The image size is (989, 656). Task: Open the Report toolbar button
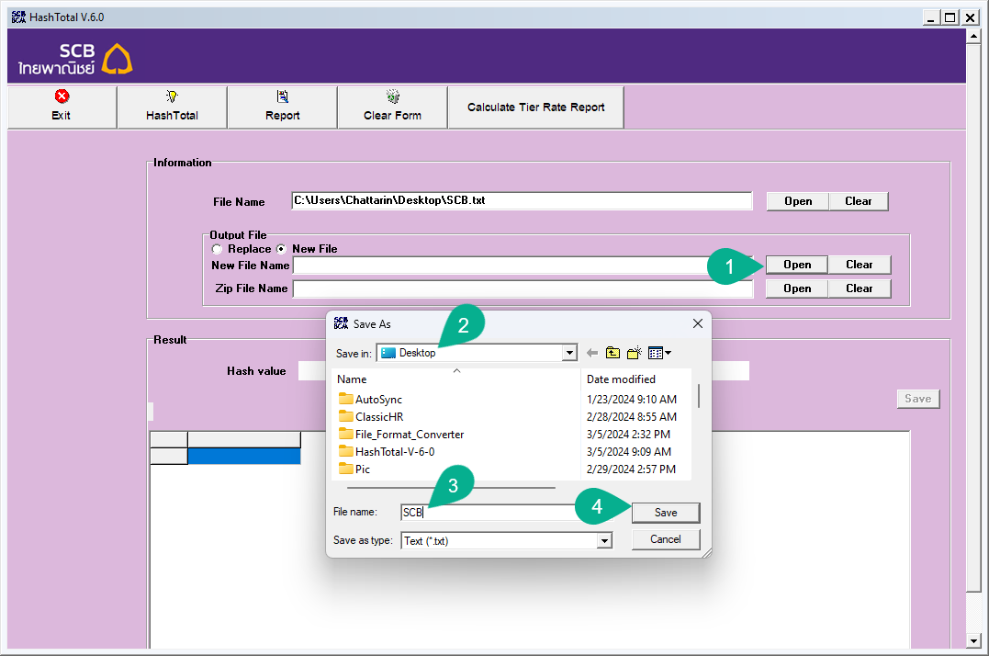click(x=283, y=107)
